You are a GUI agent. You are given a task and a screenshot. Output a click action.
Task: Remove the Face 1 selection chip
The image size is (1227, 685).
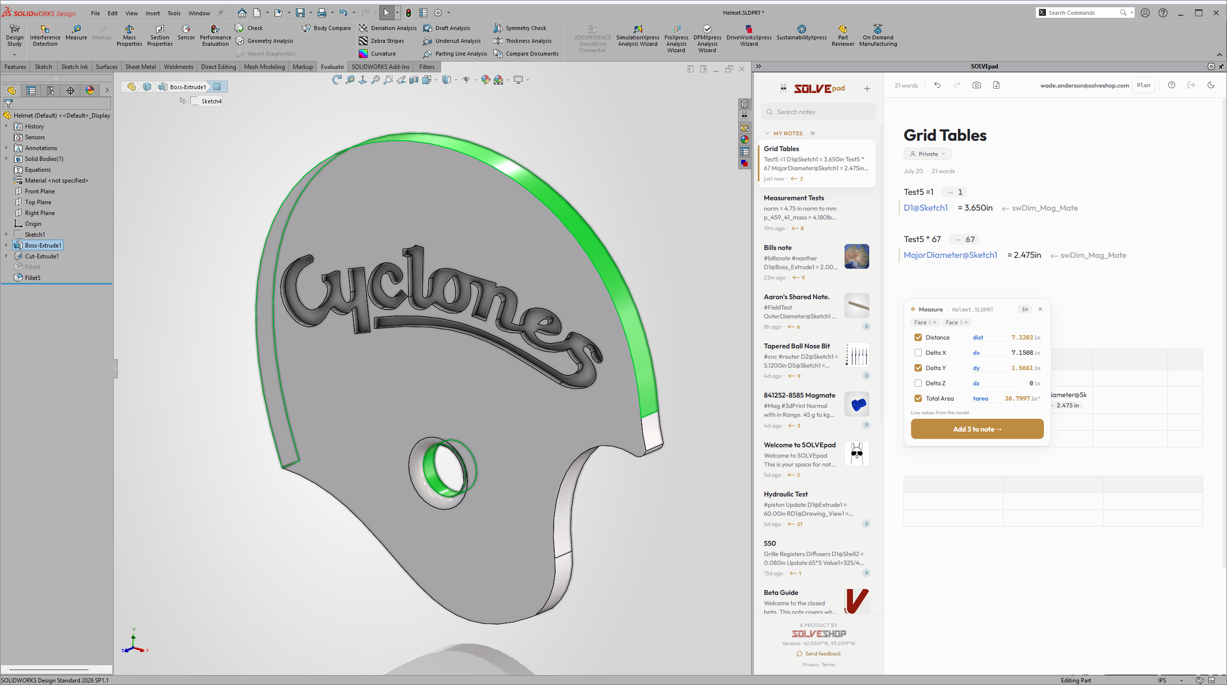tap(935, 322)
